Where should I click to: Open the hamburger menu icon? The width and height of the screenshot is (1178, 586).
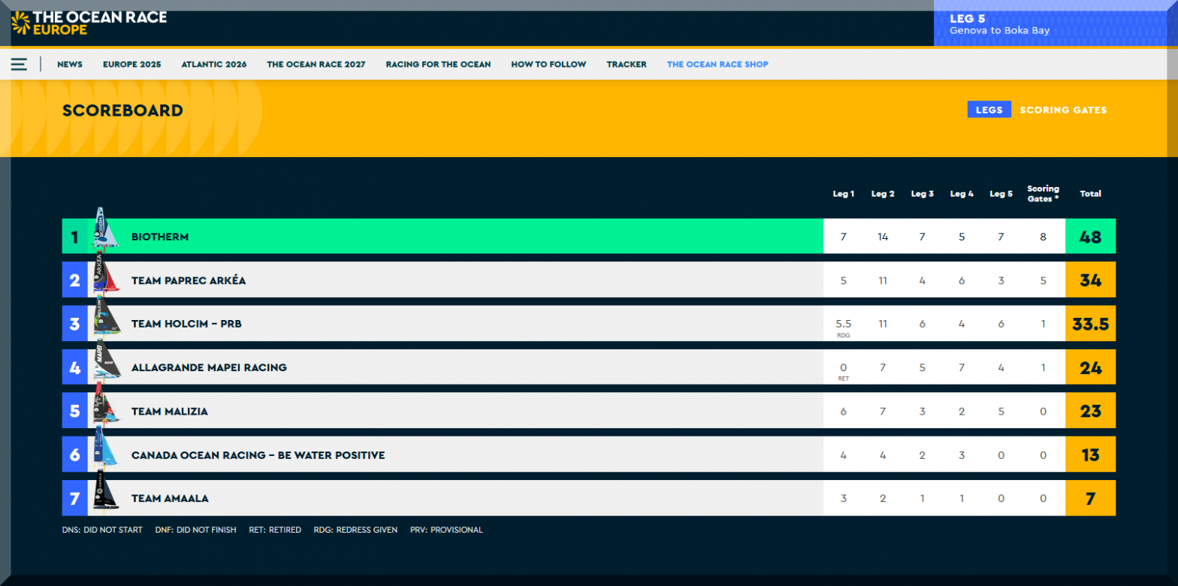19,65
